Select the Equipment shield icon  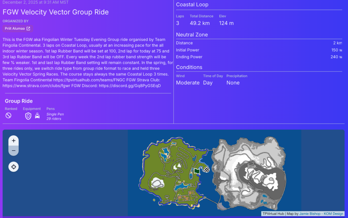[x=28, y=116]
